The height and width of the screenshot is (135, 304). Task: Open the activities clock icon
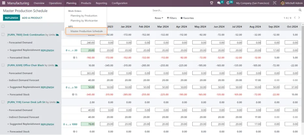pyautogui.click(x=228, y=3)
